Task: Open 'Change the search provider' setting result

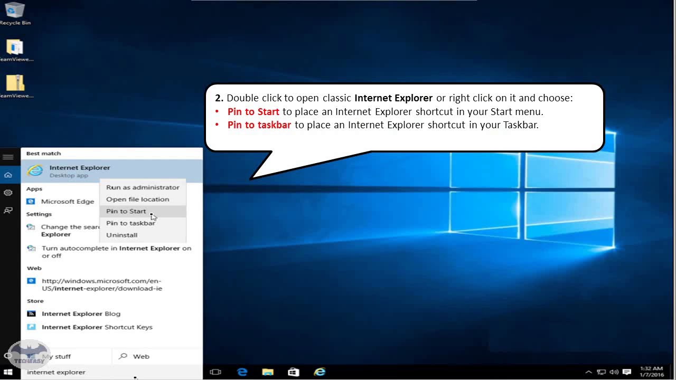Action: (x=63, y=231)
